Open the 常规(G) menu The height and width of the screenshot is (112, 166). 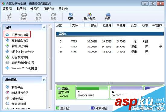8,9
